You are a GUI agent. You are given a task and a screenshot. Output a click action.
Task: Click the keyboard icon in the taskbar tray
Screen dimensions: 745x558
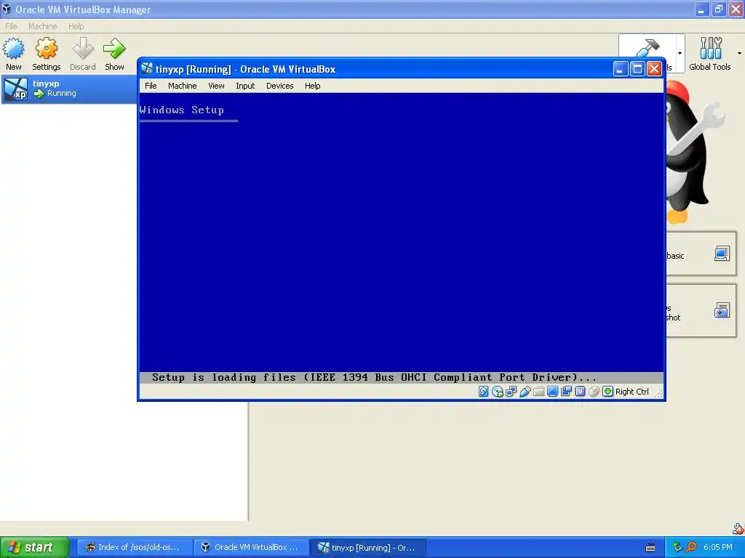coord(650,548)
